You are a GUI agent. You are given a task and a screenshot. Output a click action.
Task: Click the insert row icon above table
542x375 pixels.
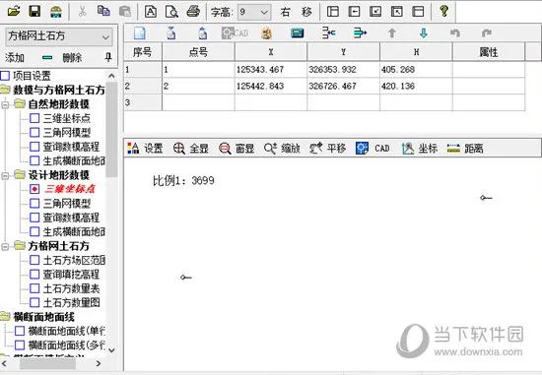(328, 33)
